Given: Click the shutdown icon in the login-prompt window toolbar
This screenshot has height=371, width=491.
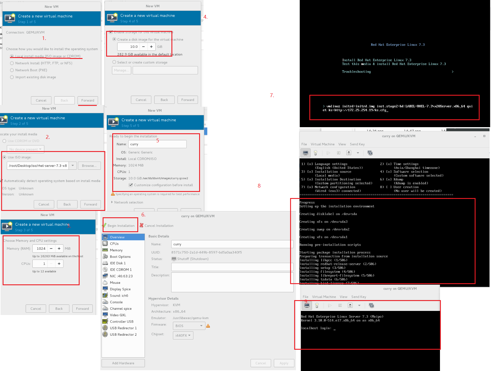Looking at the screenshot, I should coord(350,305).
